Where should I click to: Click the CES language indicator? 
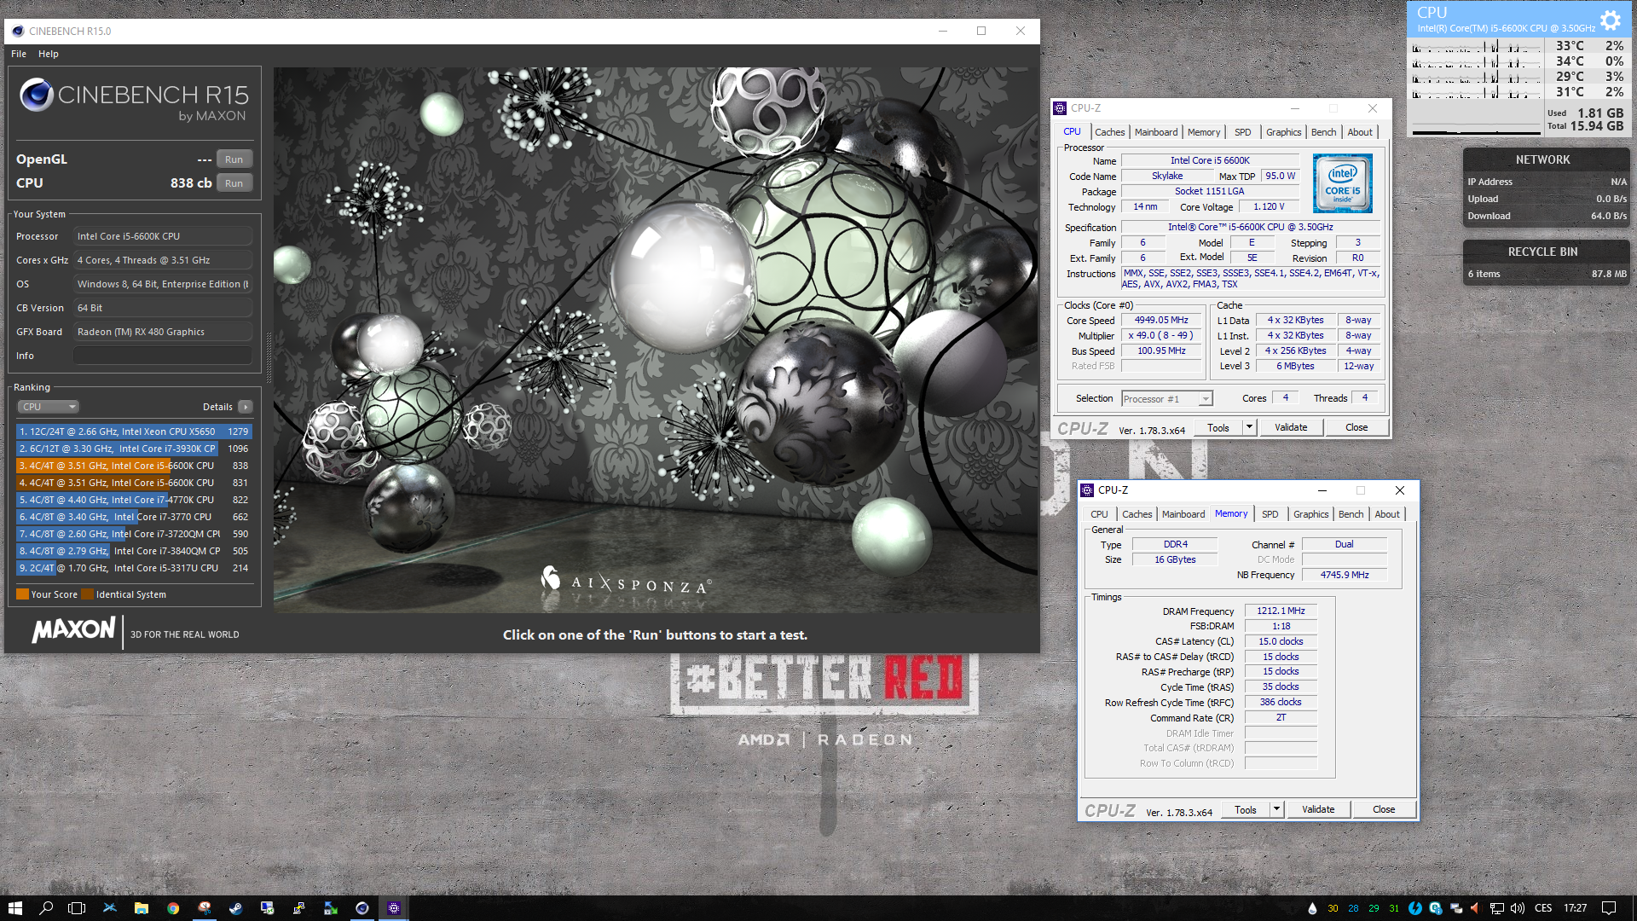(x=1543, y=908)
